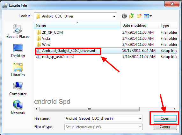Click the Back navigation arrow icon

(x=124, y=16)
